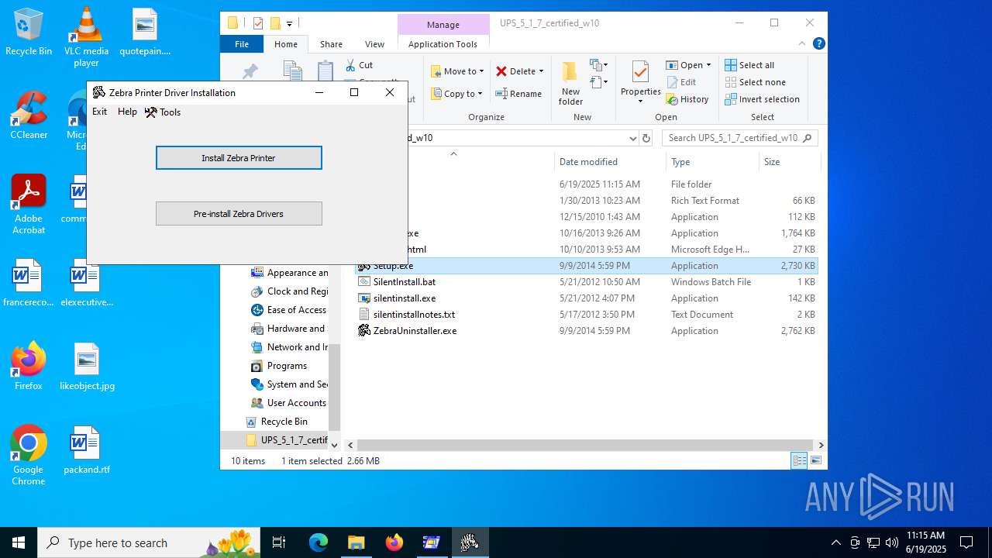Viewport: 992px width, 558px height.
Task: Click Invert selection in ribbon
Action: pyautogui.click(x=762, y=99)
